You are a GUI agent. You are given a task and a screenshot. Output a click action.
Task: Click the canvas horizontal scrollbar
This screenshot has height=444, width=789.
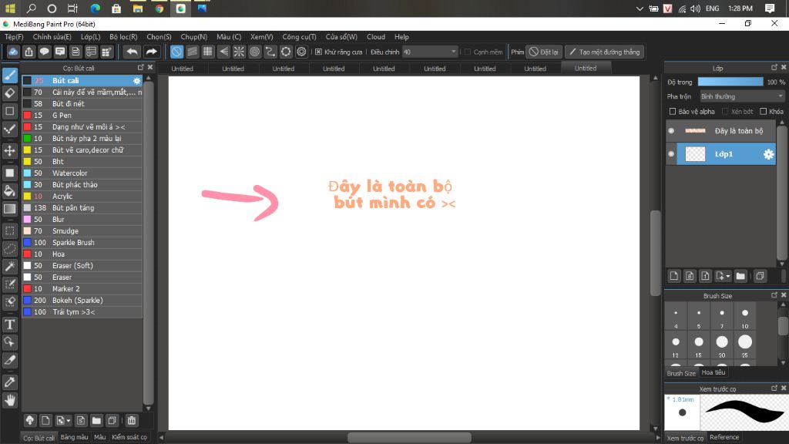(409, 438)
